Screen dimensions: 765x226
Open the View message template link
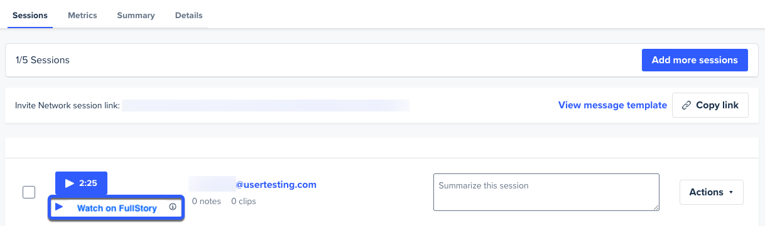coord(612,105)
